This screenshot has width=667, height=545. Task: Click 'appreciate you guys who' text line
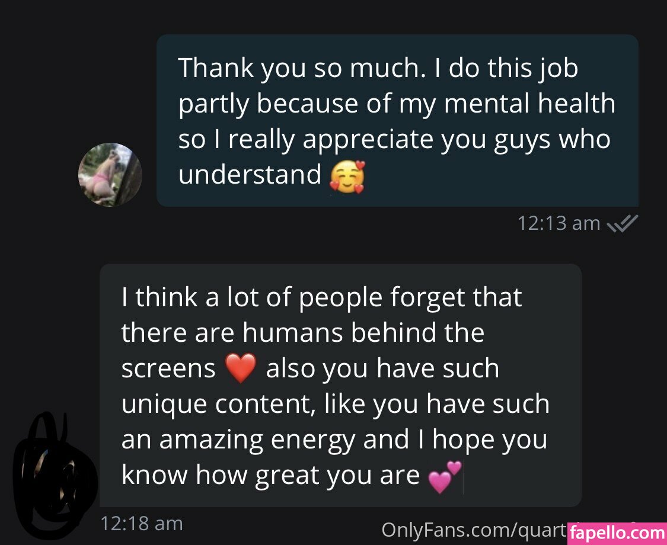click(457, 140)
